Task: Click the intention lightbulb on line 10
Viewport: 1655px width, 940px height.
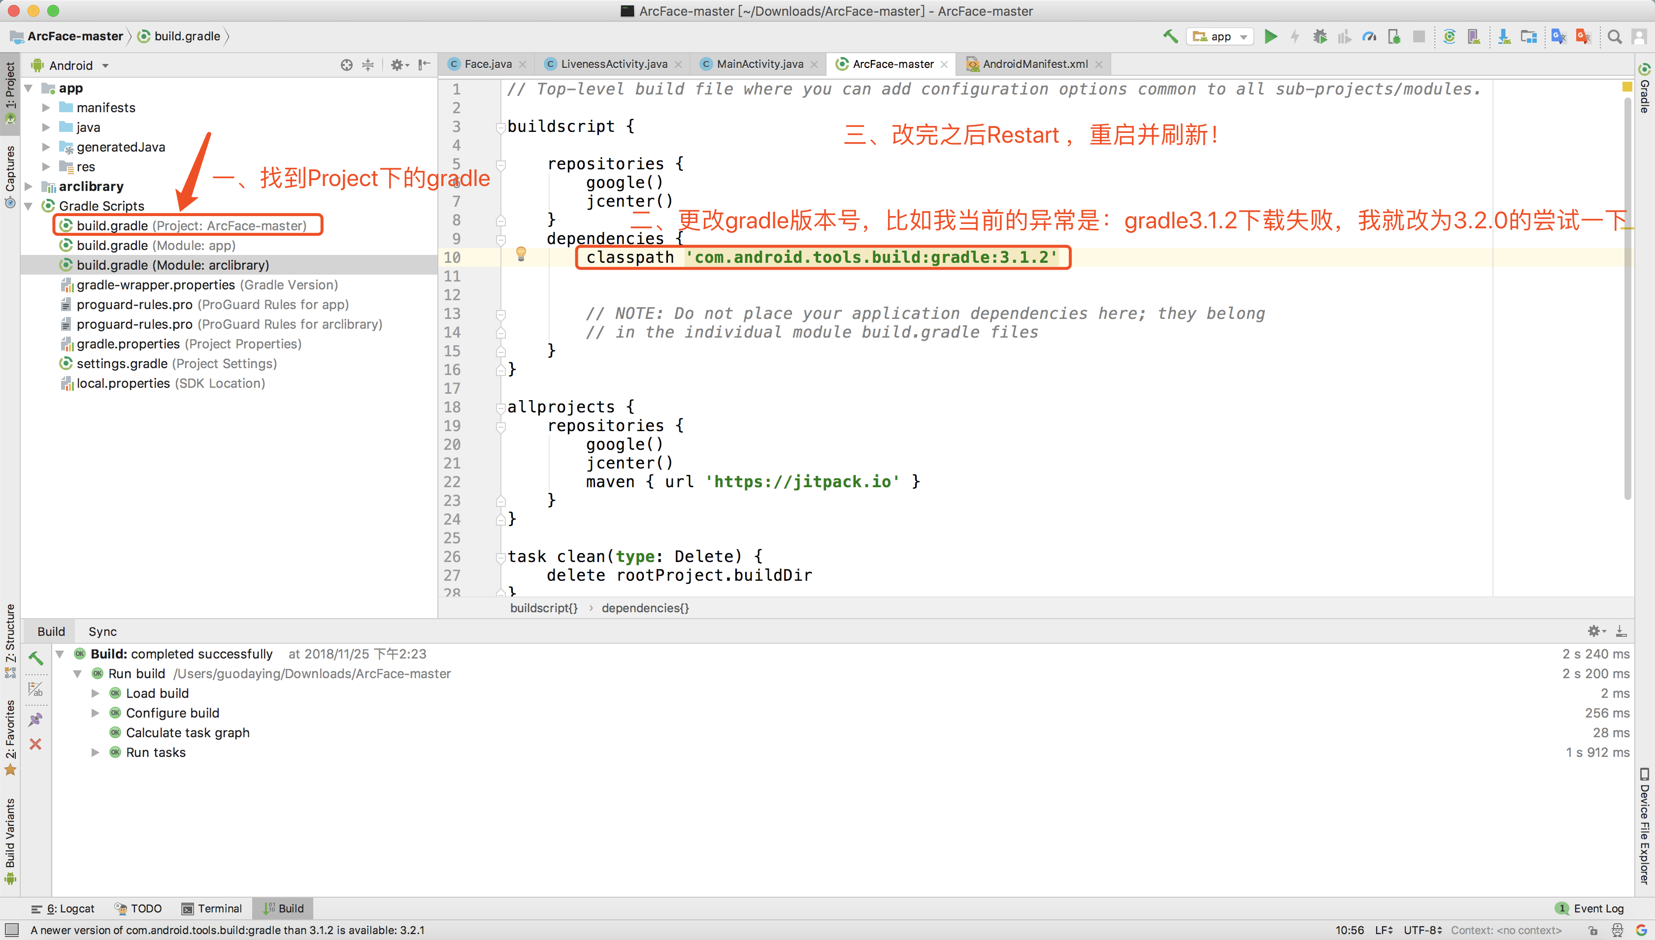Action: pos(521,254)
